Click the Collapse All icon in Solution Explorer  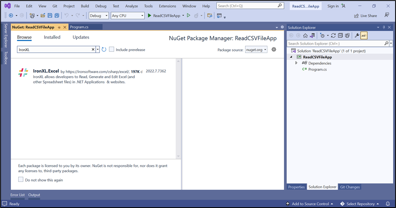tap(341, 35)
